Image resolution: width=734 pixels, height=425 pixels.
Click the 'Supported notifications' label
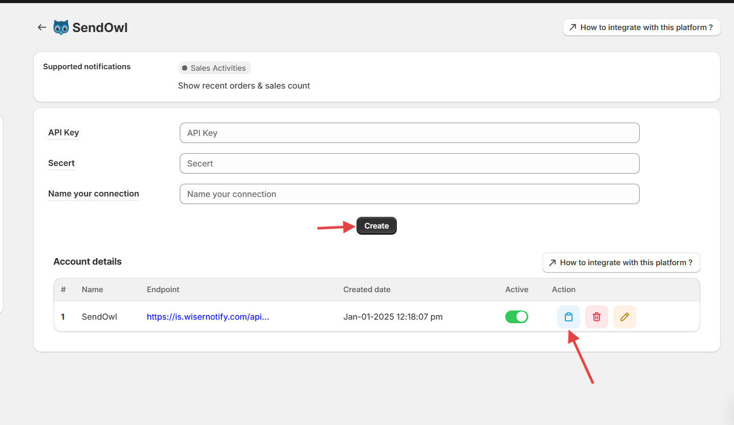pyautogui.click(x=87, y=67)
